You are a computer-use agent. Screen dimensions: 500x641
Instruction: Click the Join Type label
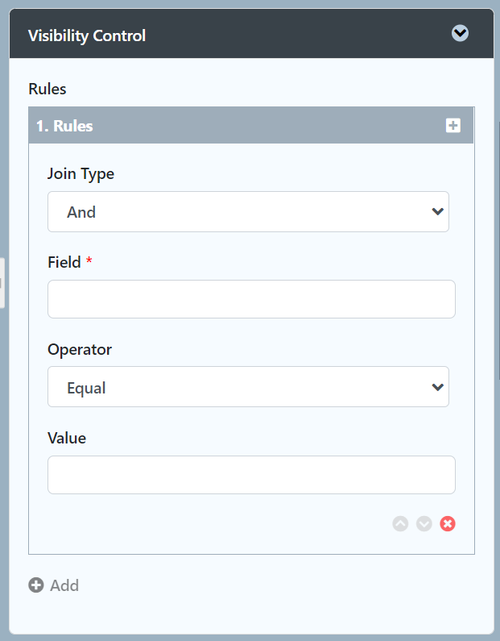click(81, 173)
